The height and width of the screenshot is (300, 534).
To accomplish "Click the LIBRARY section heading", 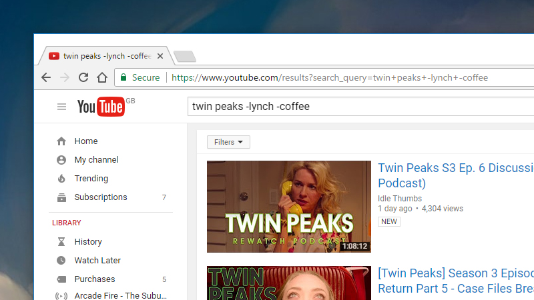I will pyautogui.click(x=66, y=223).
